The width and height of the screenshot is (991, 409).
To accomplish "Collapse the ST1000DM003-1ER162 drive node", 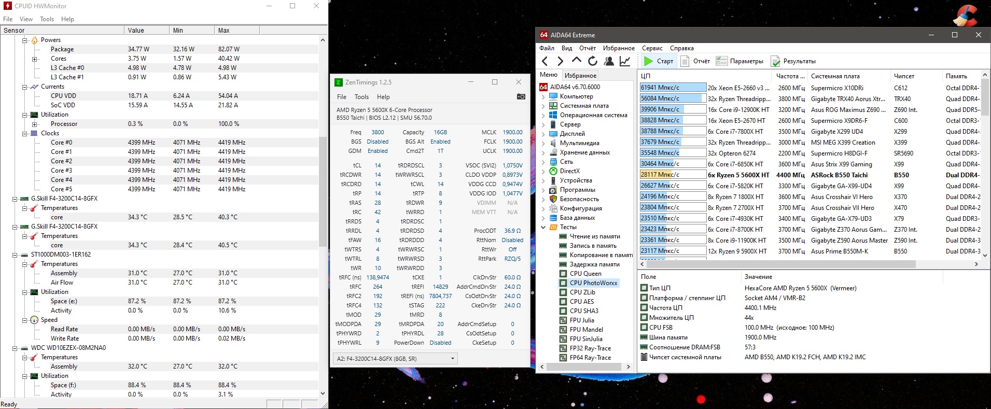I will (15, 255).
